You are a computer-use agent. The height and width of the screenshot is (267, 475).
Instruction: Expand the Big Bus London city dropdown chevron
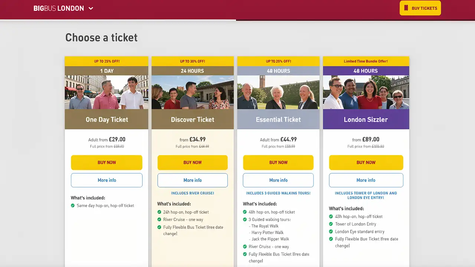click(x=91, y=9)
